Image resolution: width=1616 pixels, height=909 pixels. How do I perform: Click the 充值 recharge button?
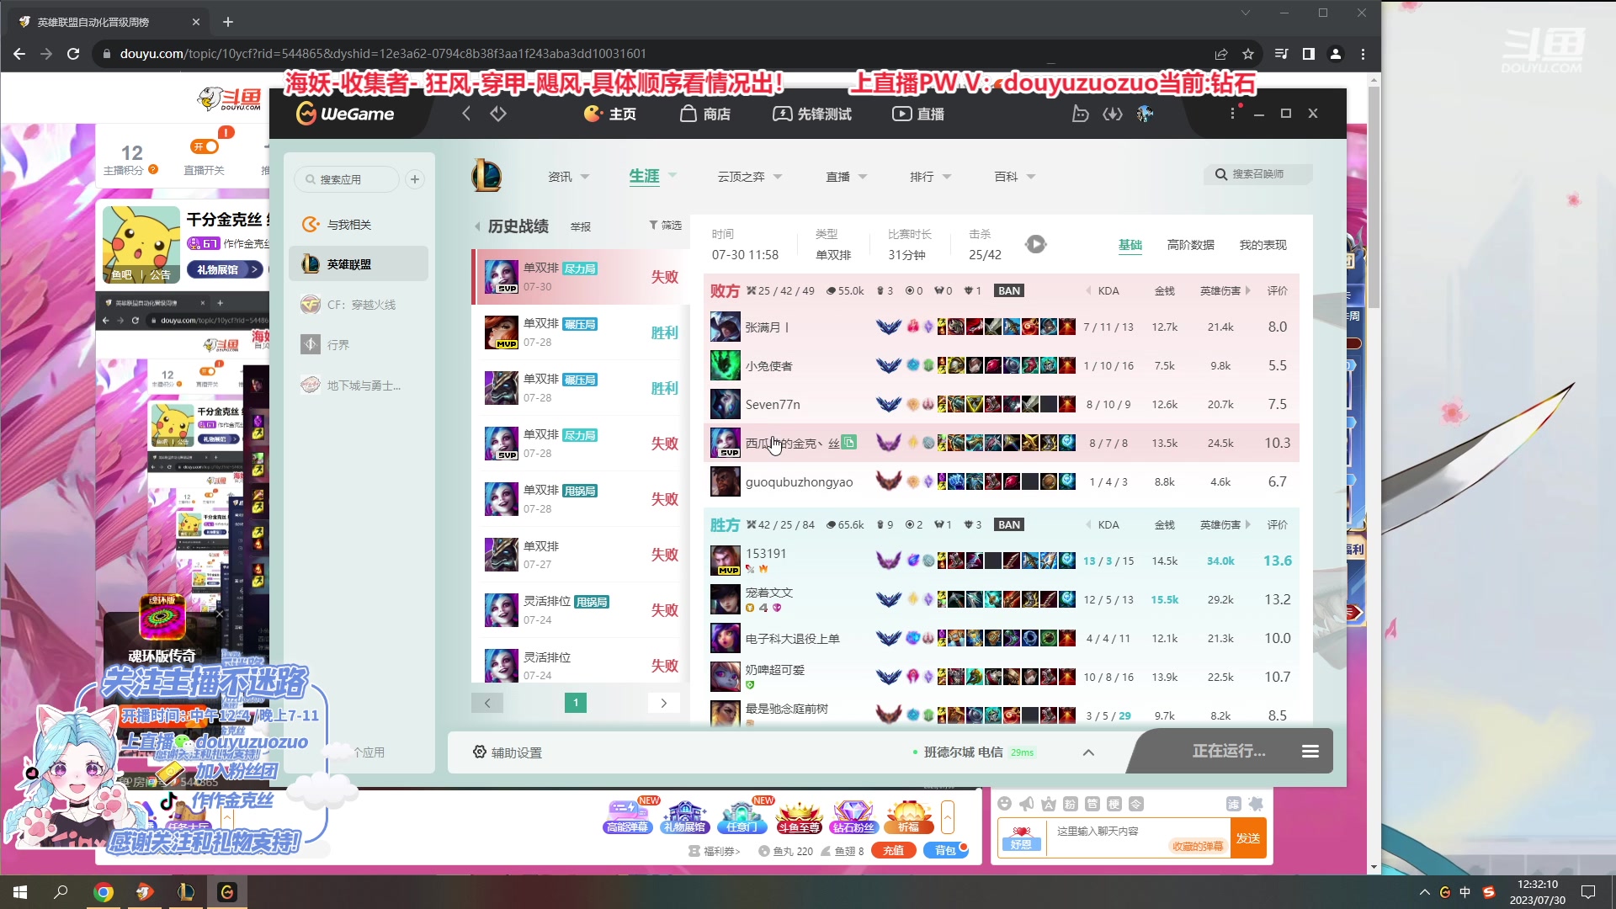(x=893, y=851)
